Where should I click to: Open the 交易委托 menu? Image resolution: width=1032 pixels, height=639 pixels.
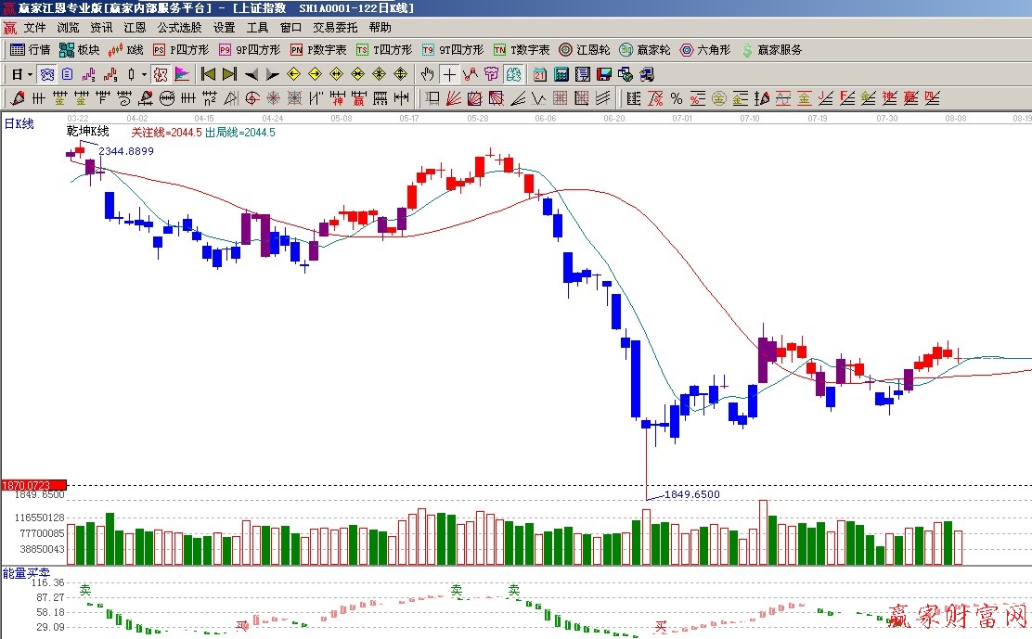[x=334, y=28]
